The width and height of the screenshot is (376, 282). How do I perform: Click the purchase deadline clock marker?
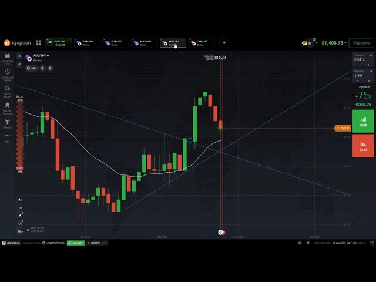[220, 232]
